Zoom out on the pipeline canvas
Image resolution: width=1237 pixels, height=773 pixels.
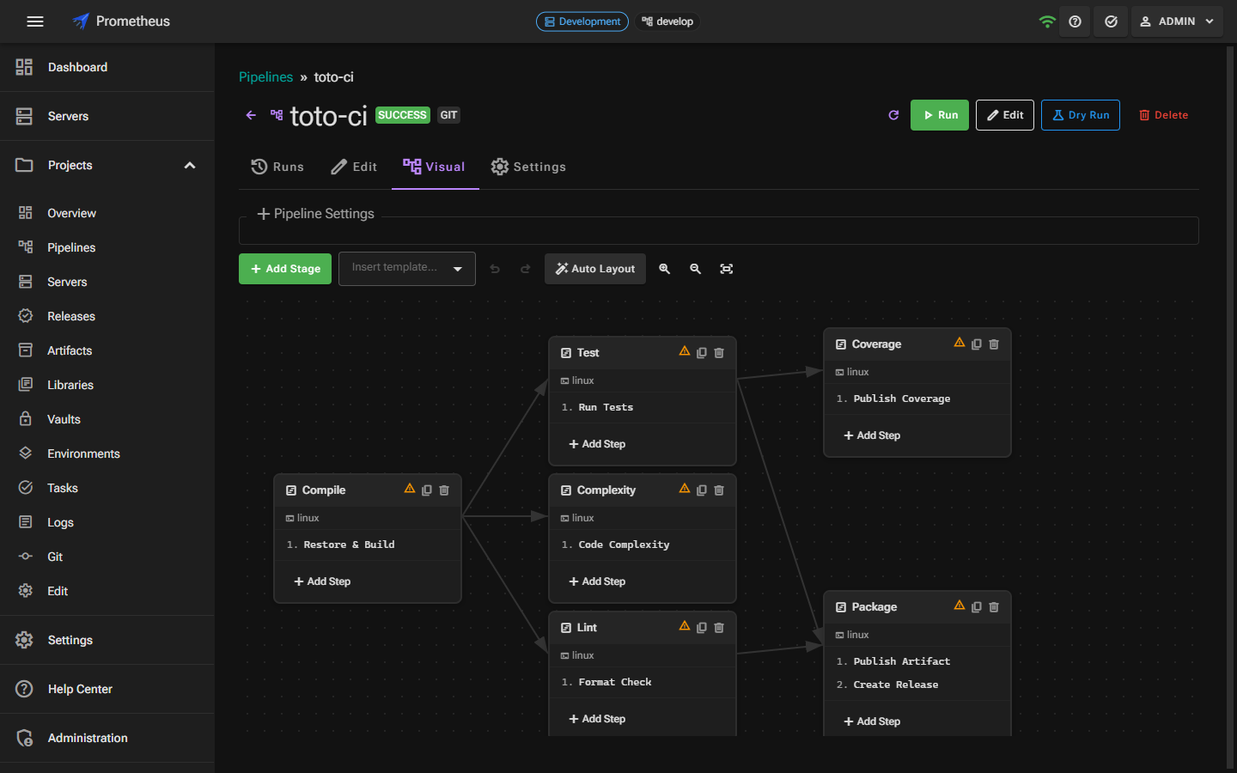point(696,269)
